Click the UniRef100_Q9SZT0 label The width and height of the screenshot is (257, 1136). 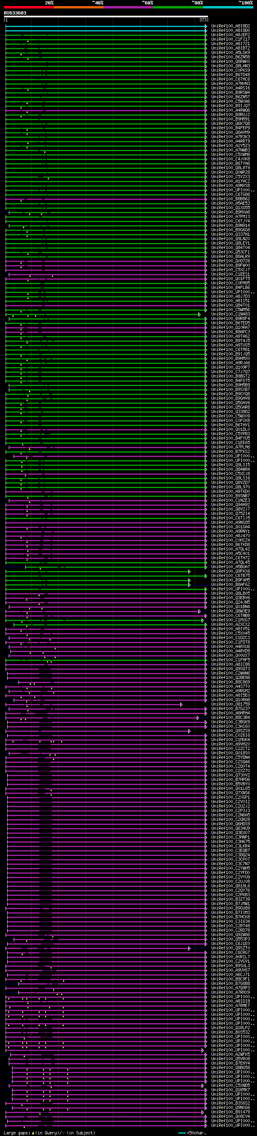(x=230, y=948)
